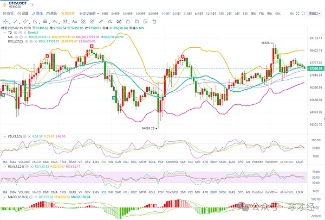Image resolution: width=325 pixels, height=220 pixels.
Task: Remove the TD indicator with its X
Action: (x=25, y=33)
